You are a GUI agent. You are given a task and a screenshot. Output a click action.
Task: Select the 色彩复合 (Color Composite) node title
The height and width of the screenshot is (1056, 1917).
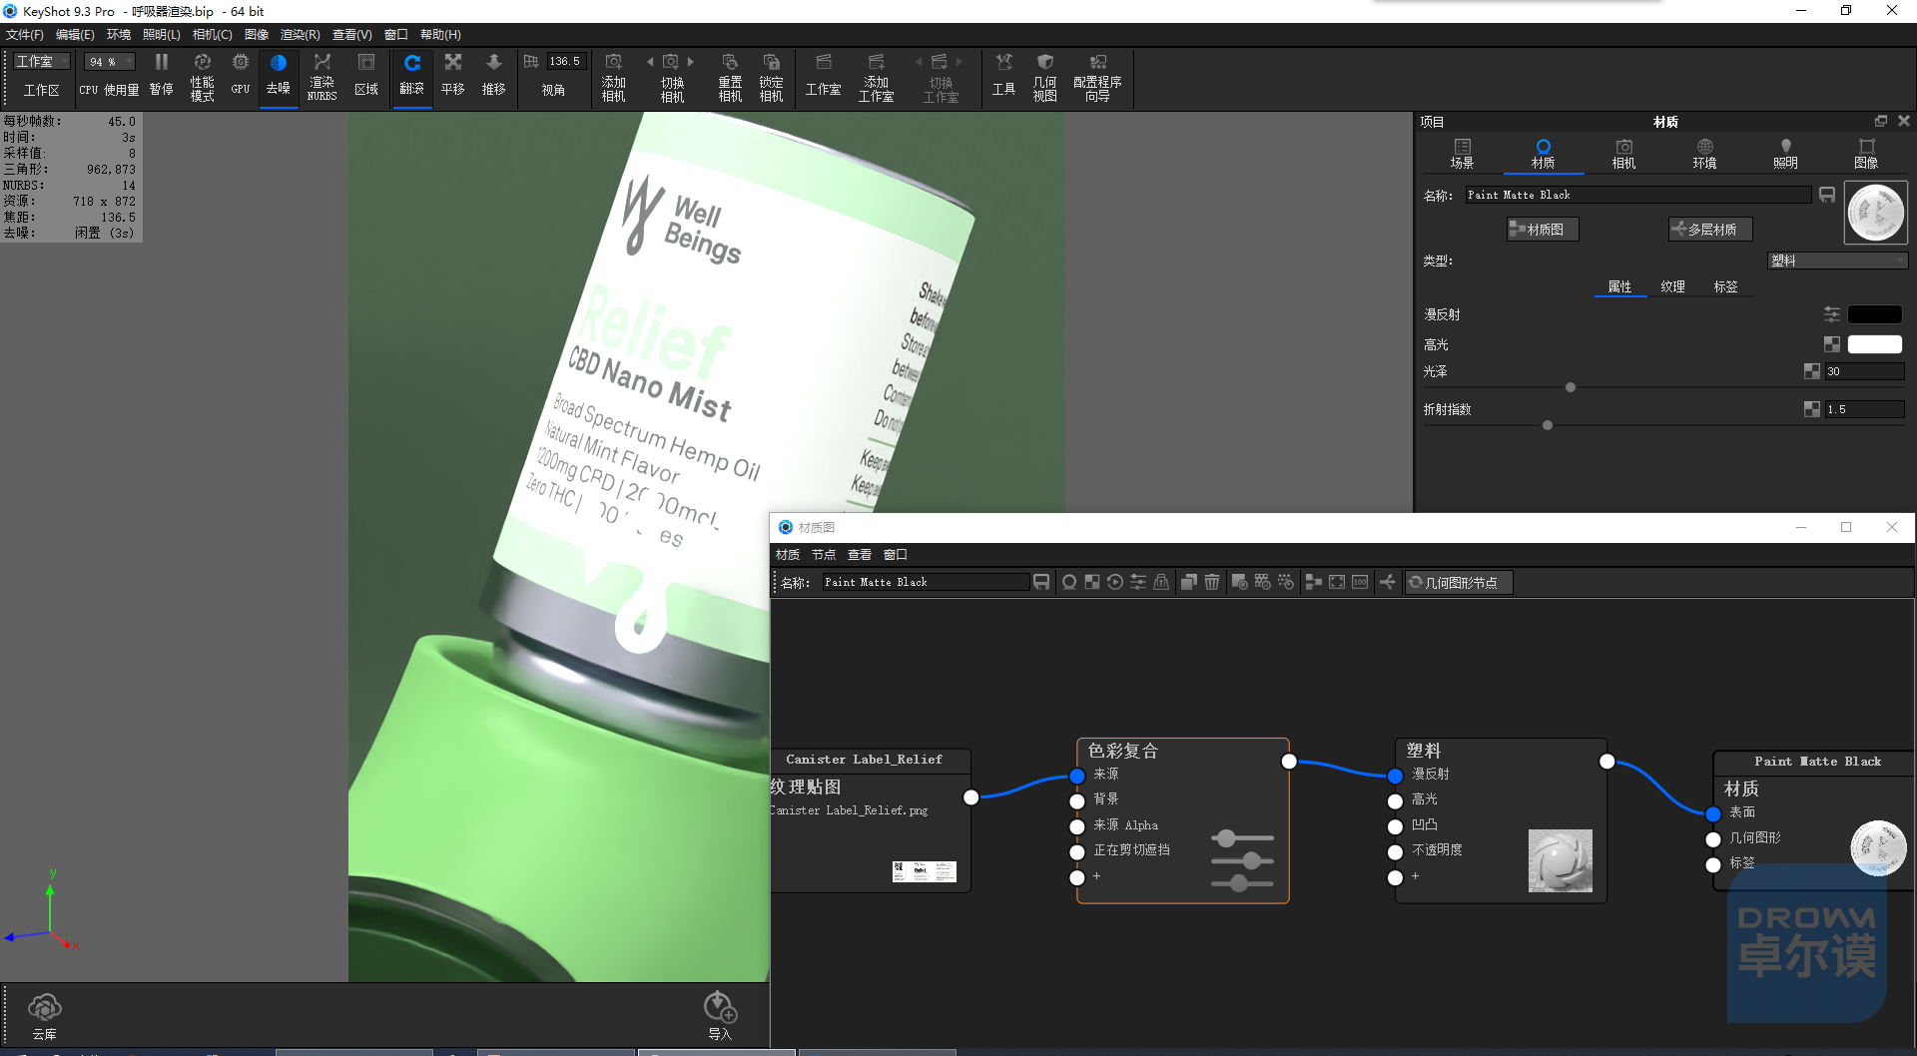pyautogui.click(x=1123, y=751)
